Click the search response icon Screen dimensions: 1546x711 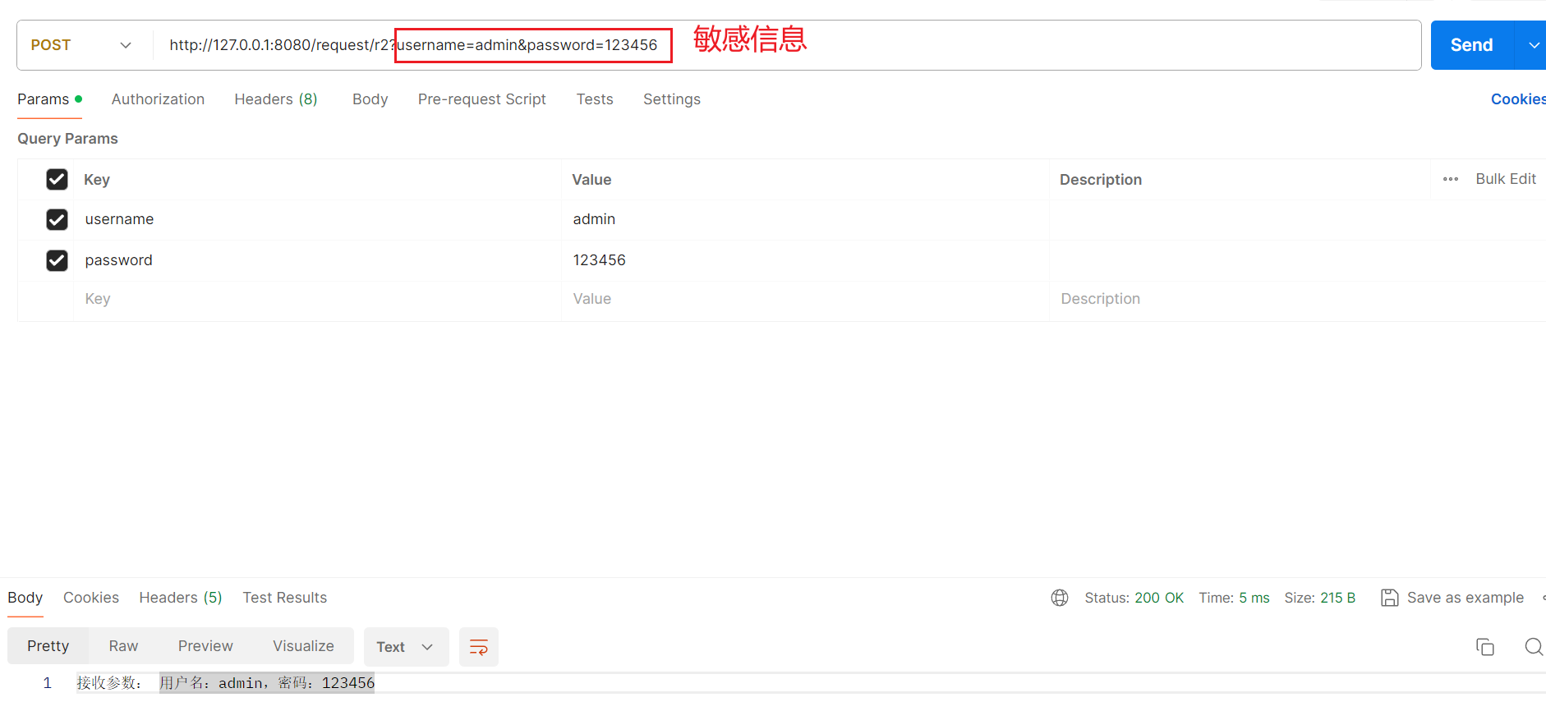1534,647
